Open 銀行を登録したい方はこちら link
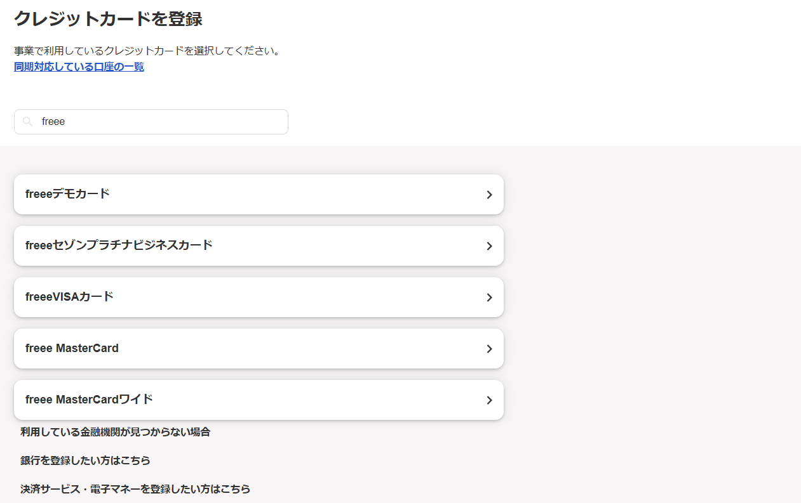The width and height of the screenshot is (801, 503). pos(85,461)
